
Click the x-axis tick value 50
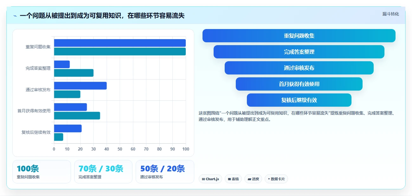click(120, 149)
